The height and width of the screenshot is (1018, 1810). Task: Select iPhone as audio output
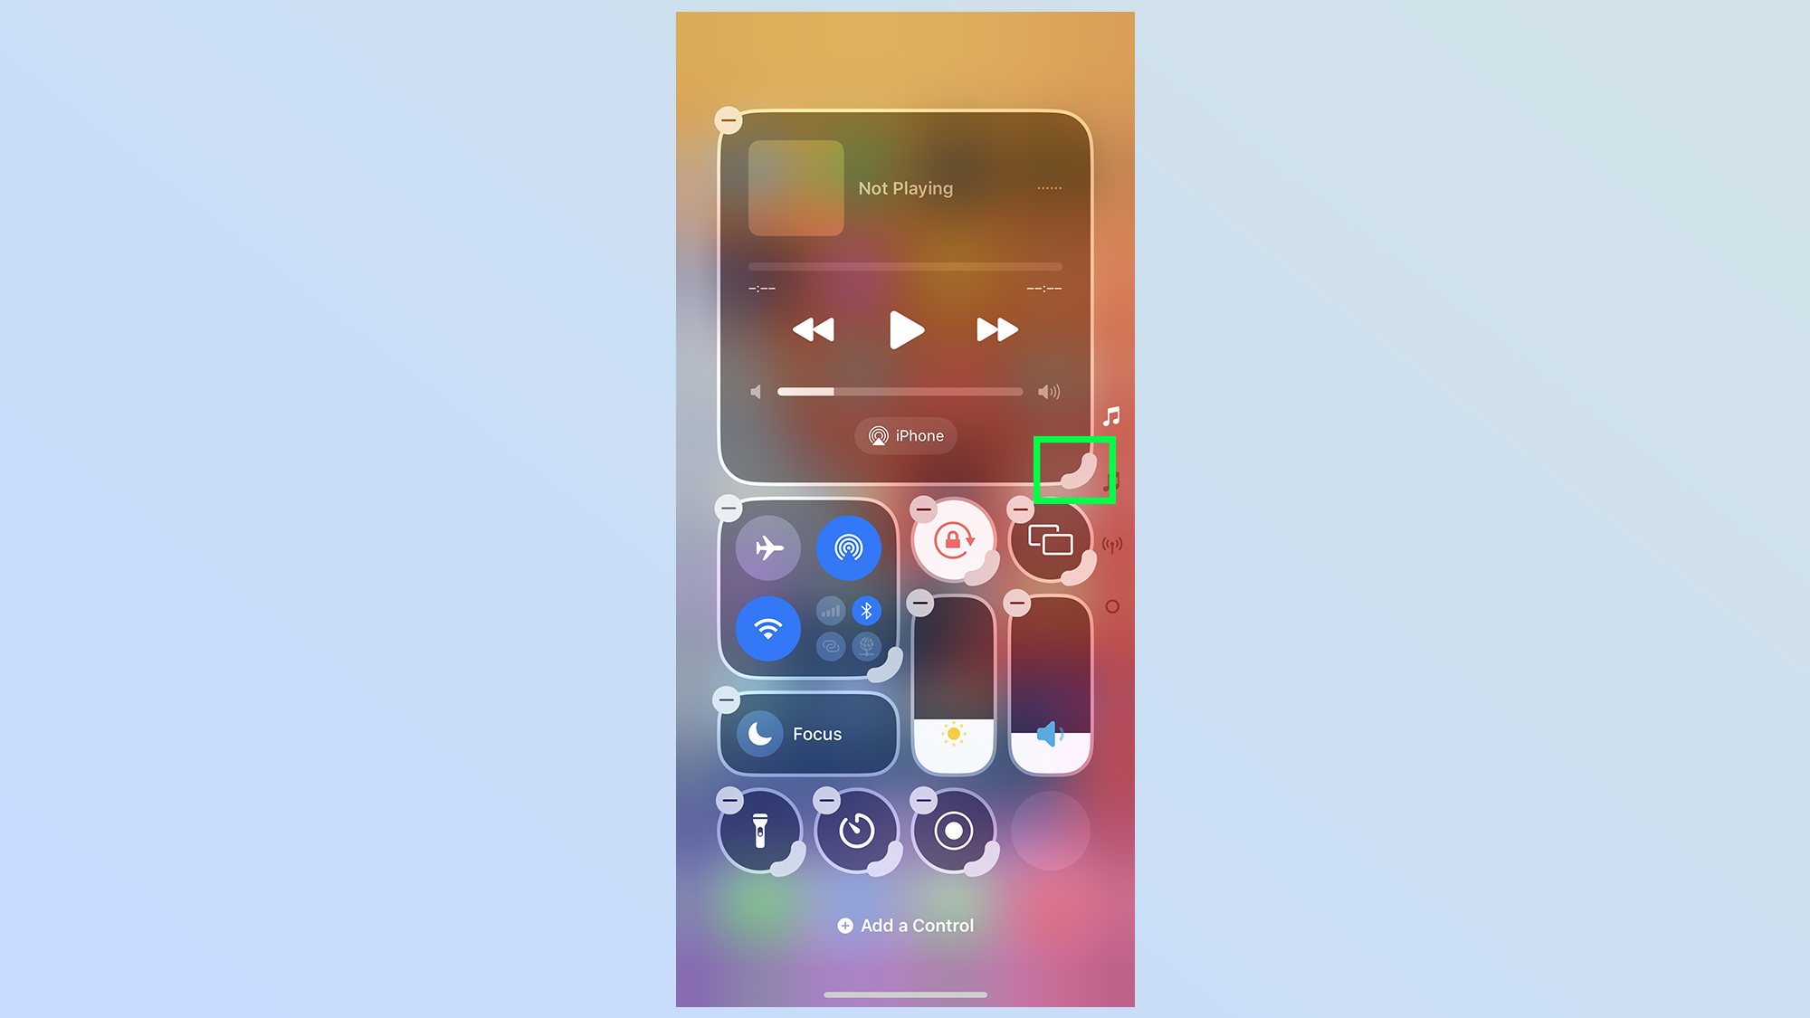pyautogui.click(x=905, y=435)
